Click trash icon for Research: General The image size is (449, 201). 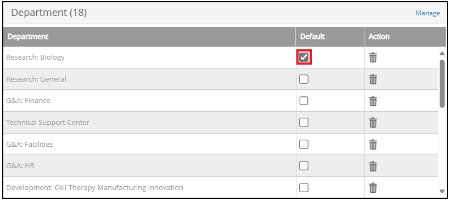click(373, 79)
